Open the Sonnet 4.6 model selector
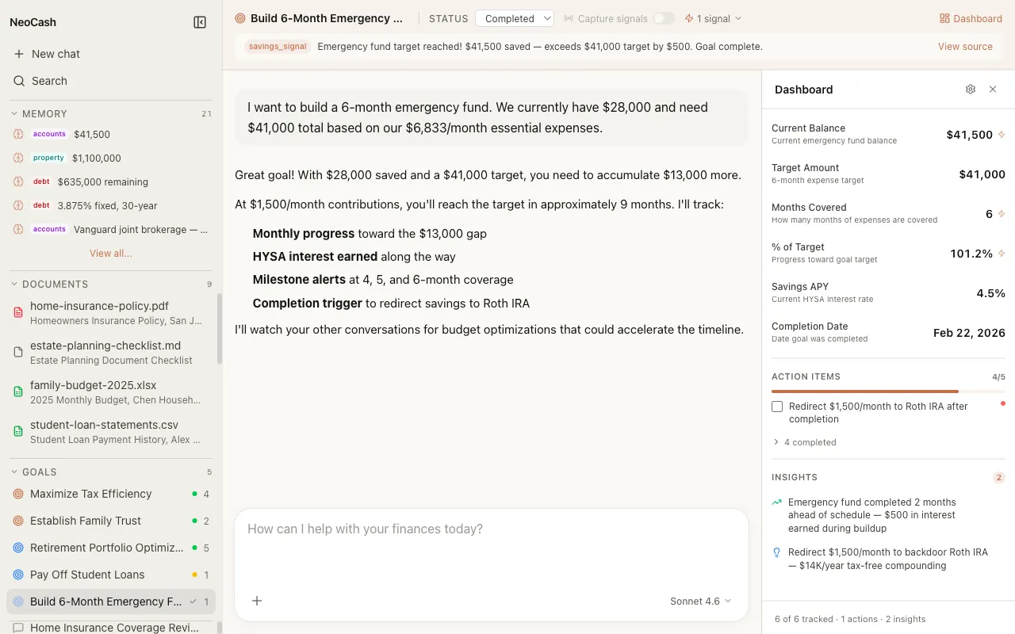The image size is (1015, 634). click(700, 601)
